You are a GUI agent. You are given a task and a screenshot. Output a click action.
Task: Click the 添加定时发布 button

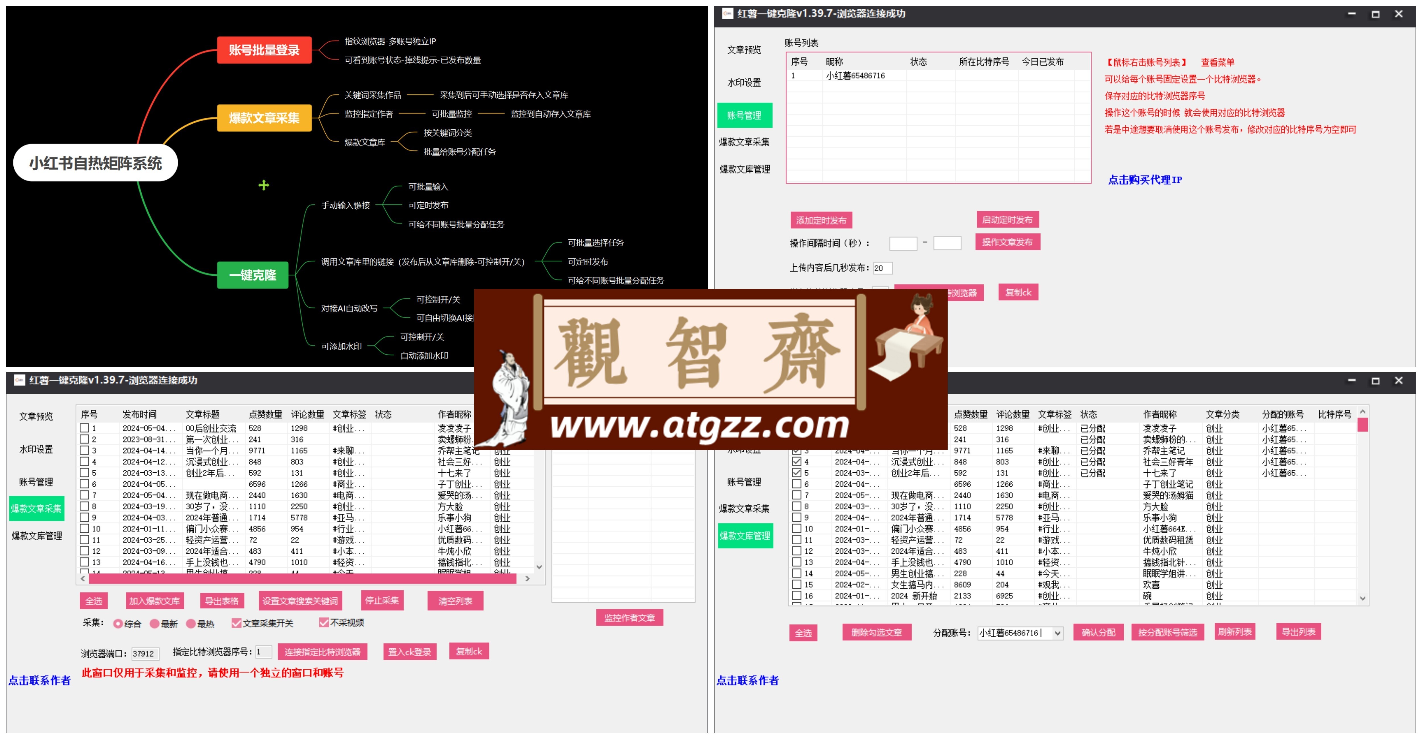click(x=821, y=220)
